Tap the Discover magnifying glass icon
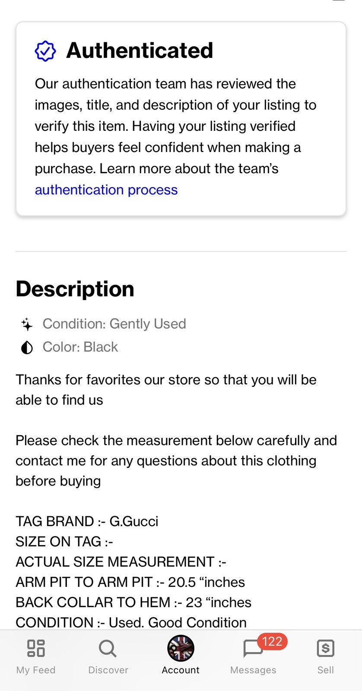The height and width of the screenshot is (691, 362). pos(108,648)
